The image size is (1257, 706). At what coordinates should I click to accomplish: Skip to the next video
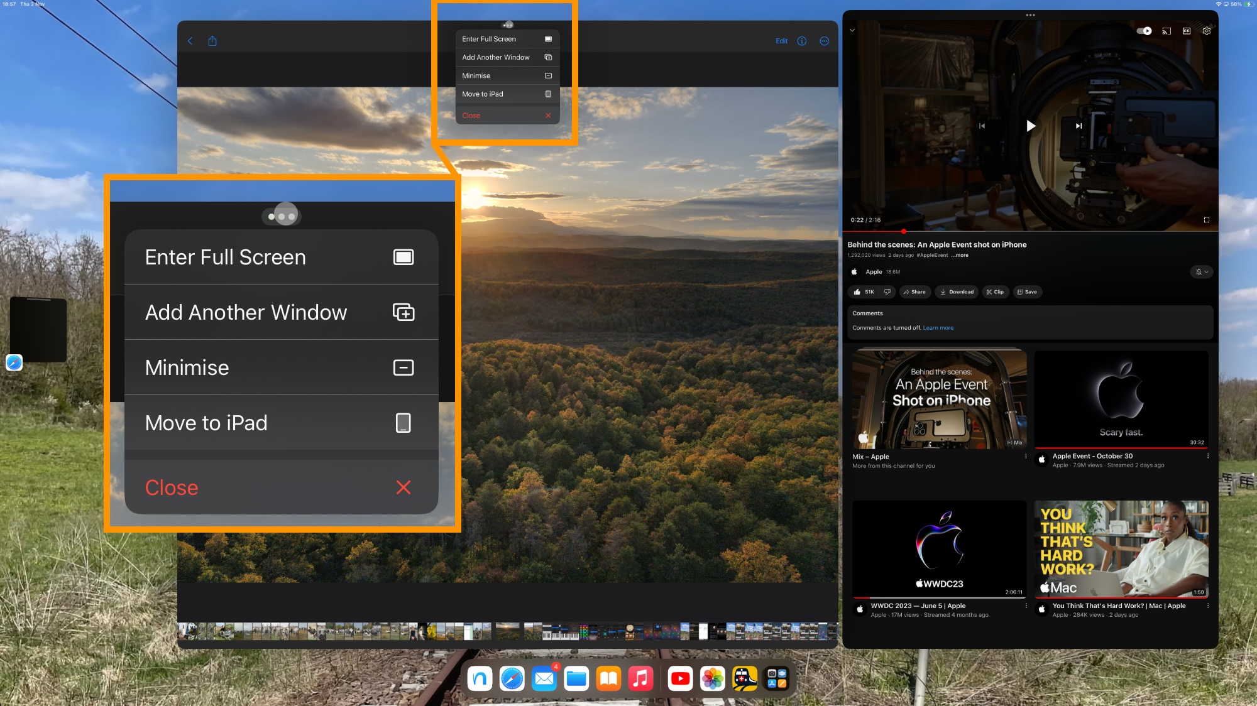[1079, 126]
